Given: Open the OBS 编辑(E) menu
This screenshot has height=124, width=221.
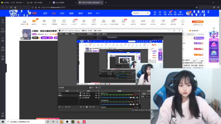Looking at the screenshot, I should coord(67,34).
